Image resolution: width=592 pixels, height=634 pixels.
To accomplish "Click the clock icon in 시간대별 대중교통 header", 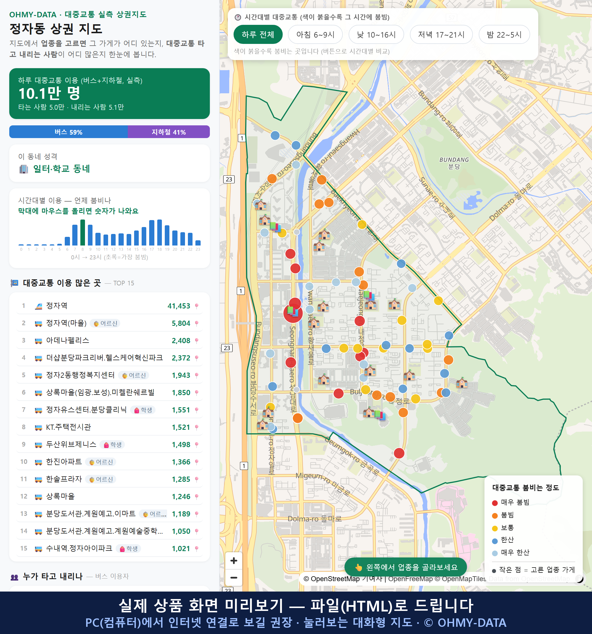I will pos(238,17).
